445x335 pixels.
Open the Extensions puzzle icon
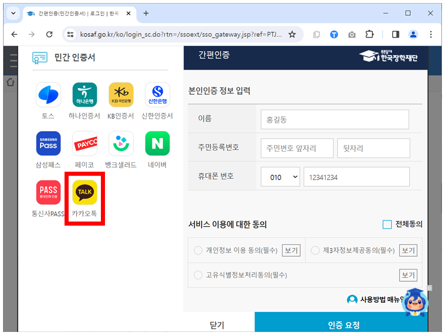(x=370, y=34)
